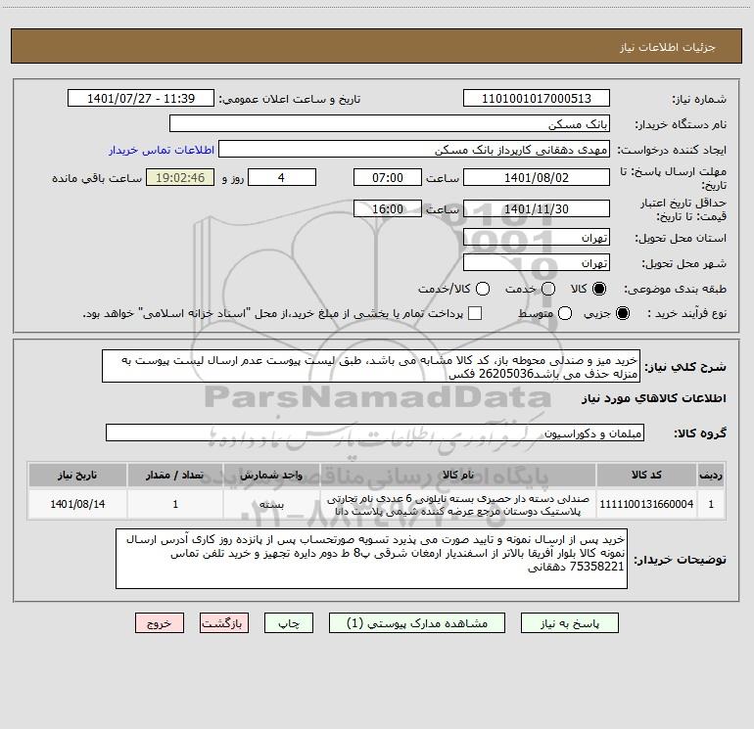This screenshot has height=729, width=754.
Task: Click the 1401/08/02 deadline date field
Action: (x=537, y=177)
